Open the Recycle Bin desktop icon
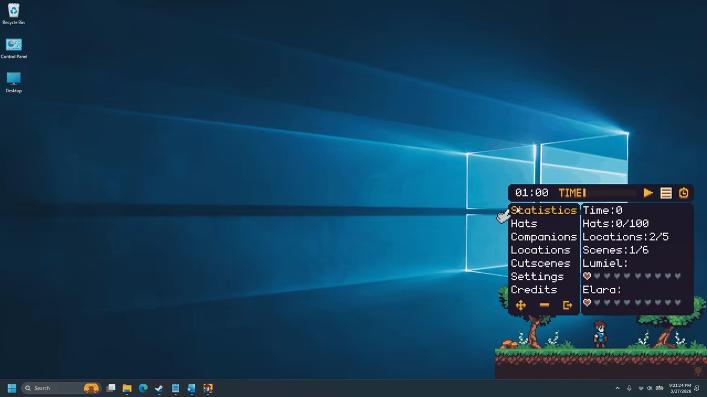The image size is (707, 397). (x=13, y=14)
